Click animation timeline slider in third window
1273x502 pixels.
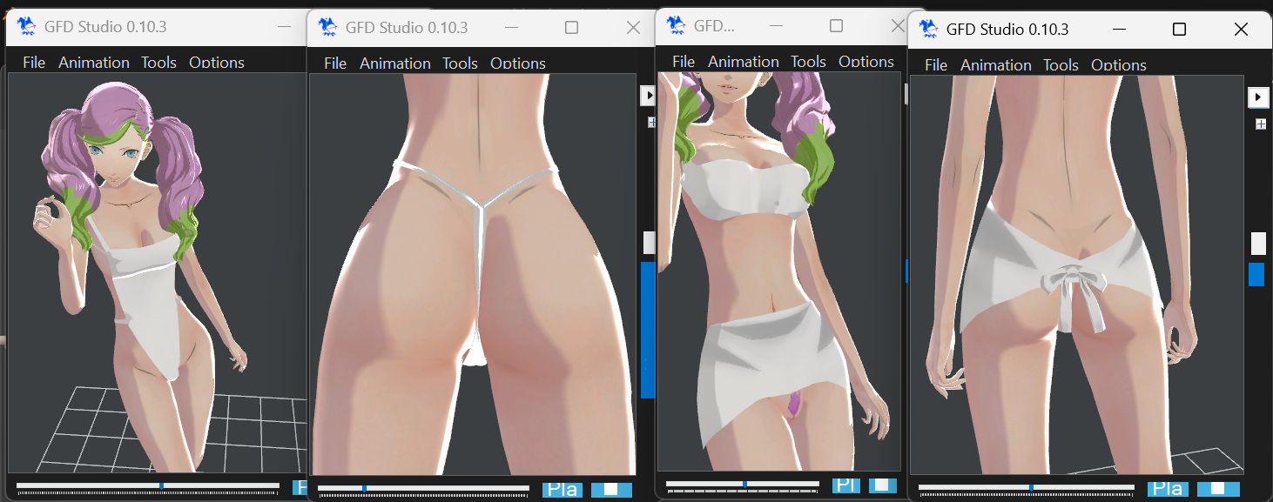(743, 484)
